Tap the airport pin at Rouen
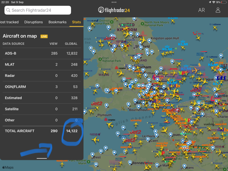 click(x=170, y=135)
